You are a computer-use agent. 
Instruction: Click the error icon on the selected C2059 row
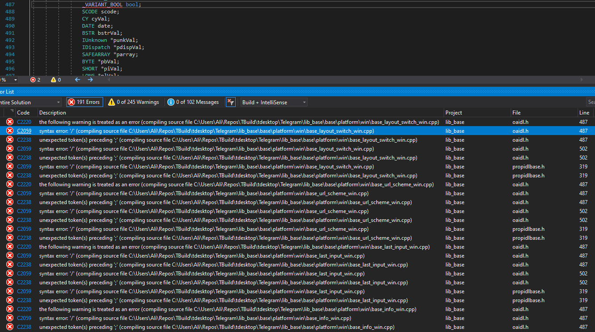point(9,131)
